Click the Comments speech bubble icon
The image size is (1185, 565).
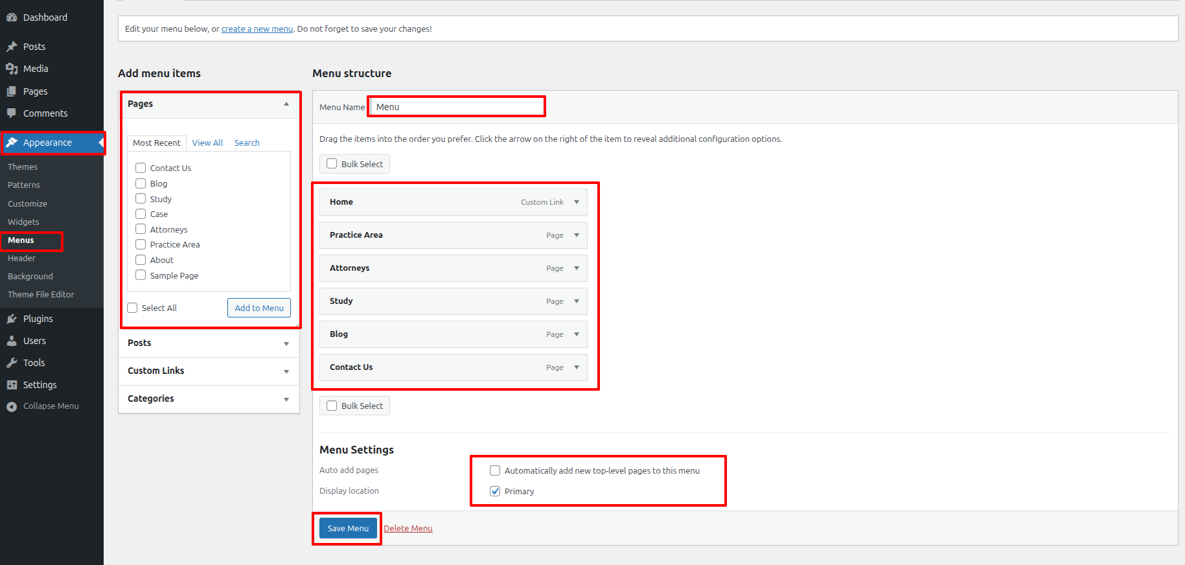coord(12,113)
